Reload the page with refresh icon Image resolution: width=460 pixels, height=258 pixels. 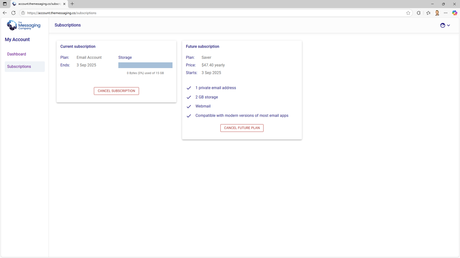tap(14, 13)
